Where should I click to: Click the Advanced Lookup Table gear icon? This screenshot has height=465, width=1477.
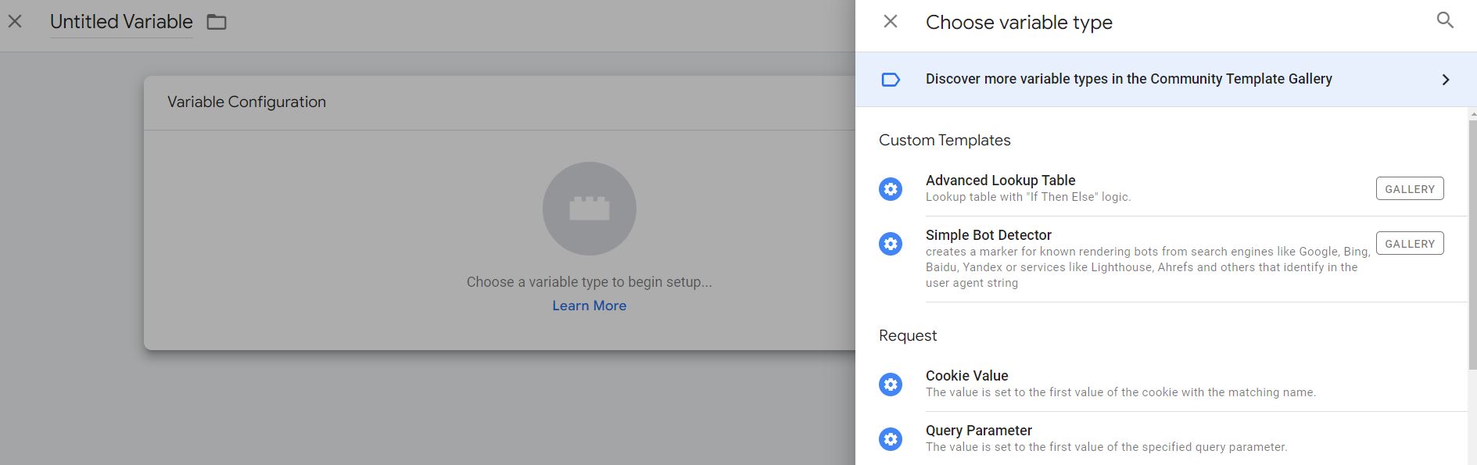(891, 189)
